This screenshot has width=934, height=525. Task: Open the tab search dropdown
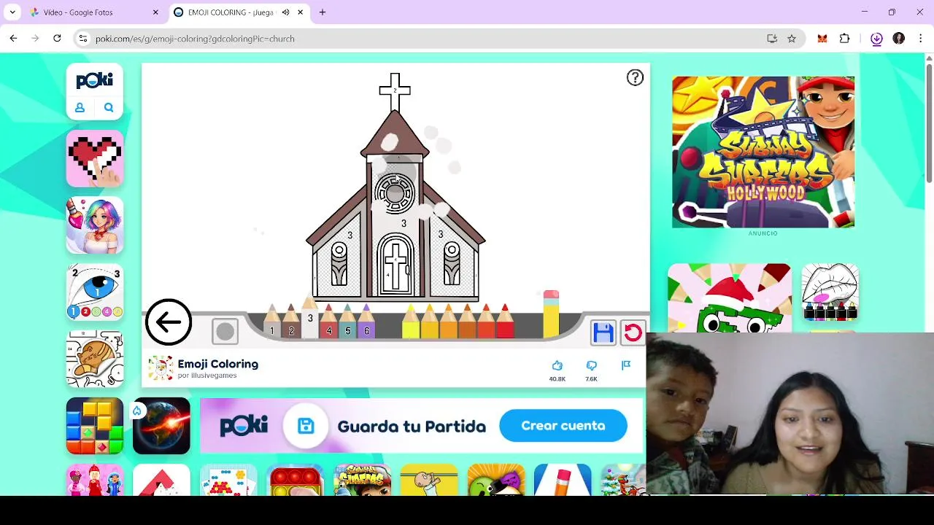click(12, 12)
